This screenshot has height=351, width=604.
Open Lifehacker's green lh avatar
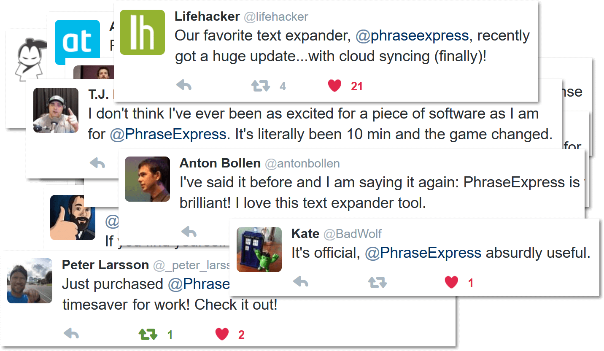pyautogui.click(x=142, y=32)
